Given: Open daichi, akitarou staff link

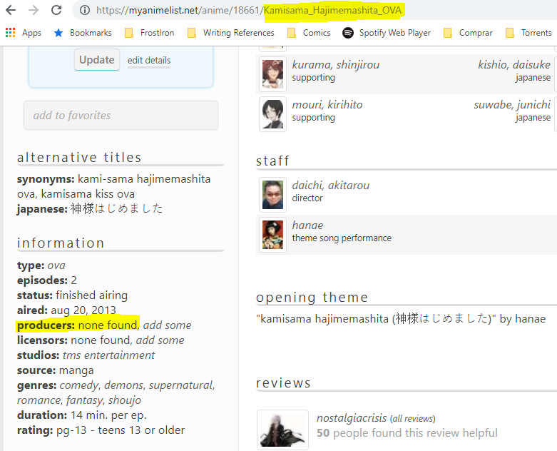Looking at the screenshot, I should coord(331,185).
